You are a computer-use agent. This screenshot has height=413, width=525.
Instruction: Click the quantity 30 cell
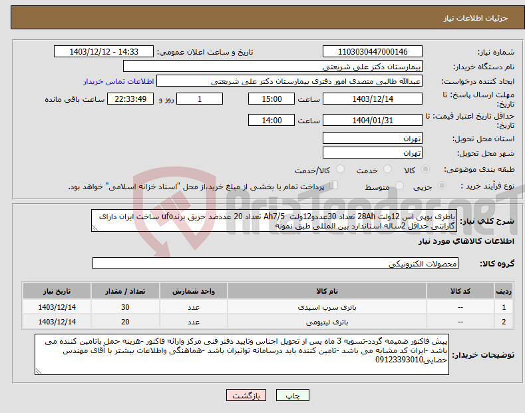tap(125, 307)
